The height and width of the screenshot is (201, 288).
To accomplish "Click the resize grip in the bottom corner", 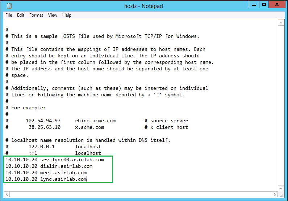I will click(281, 195).
